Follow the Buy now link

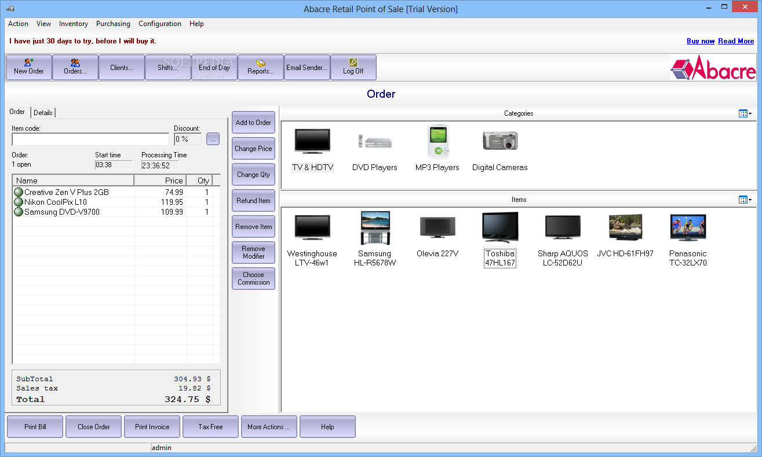tap(700, 41)
